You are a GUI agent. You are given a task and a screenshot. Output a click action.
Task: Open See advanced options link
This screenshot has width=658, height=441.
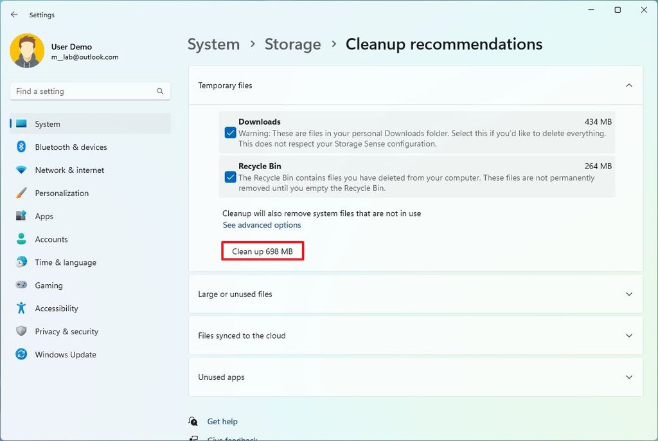tap(262, 225)
